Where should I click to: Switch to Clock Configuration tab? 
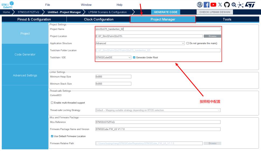99,19
